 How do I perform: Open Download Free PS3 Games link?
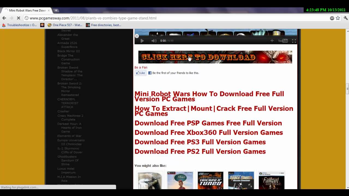click(x=200, y=142)
